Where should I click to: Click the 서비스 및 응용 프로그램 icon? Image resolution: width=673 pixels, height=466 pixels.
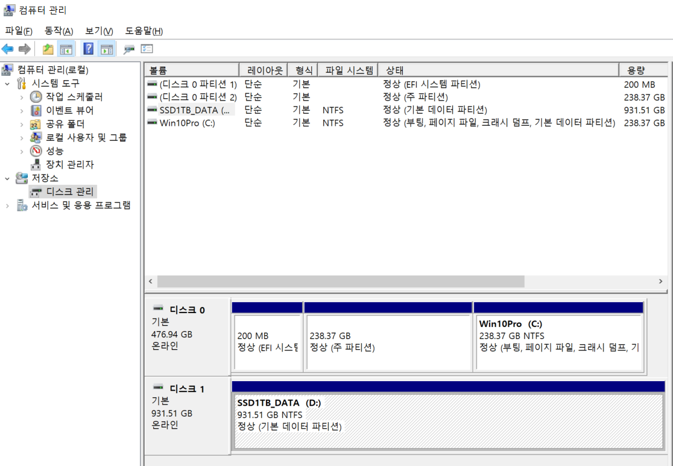pos(22,205)
